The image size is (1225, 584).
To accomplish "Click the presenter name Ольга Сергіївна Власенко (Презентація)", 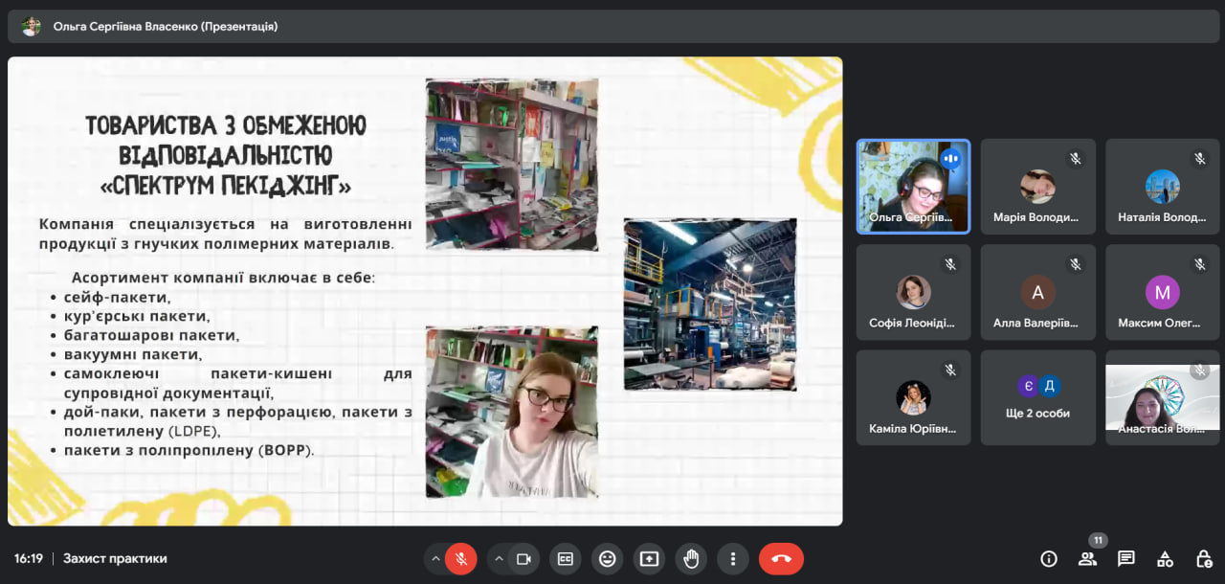I will [166, 27].
